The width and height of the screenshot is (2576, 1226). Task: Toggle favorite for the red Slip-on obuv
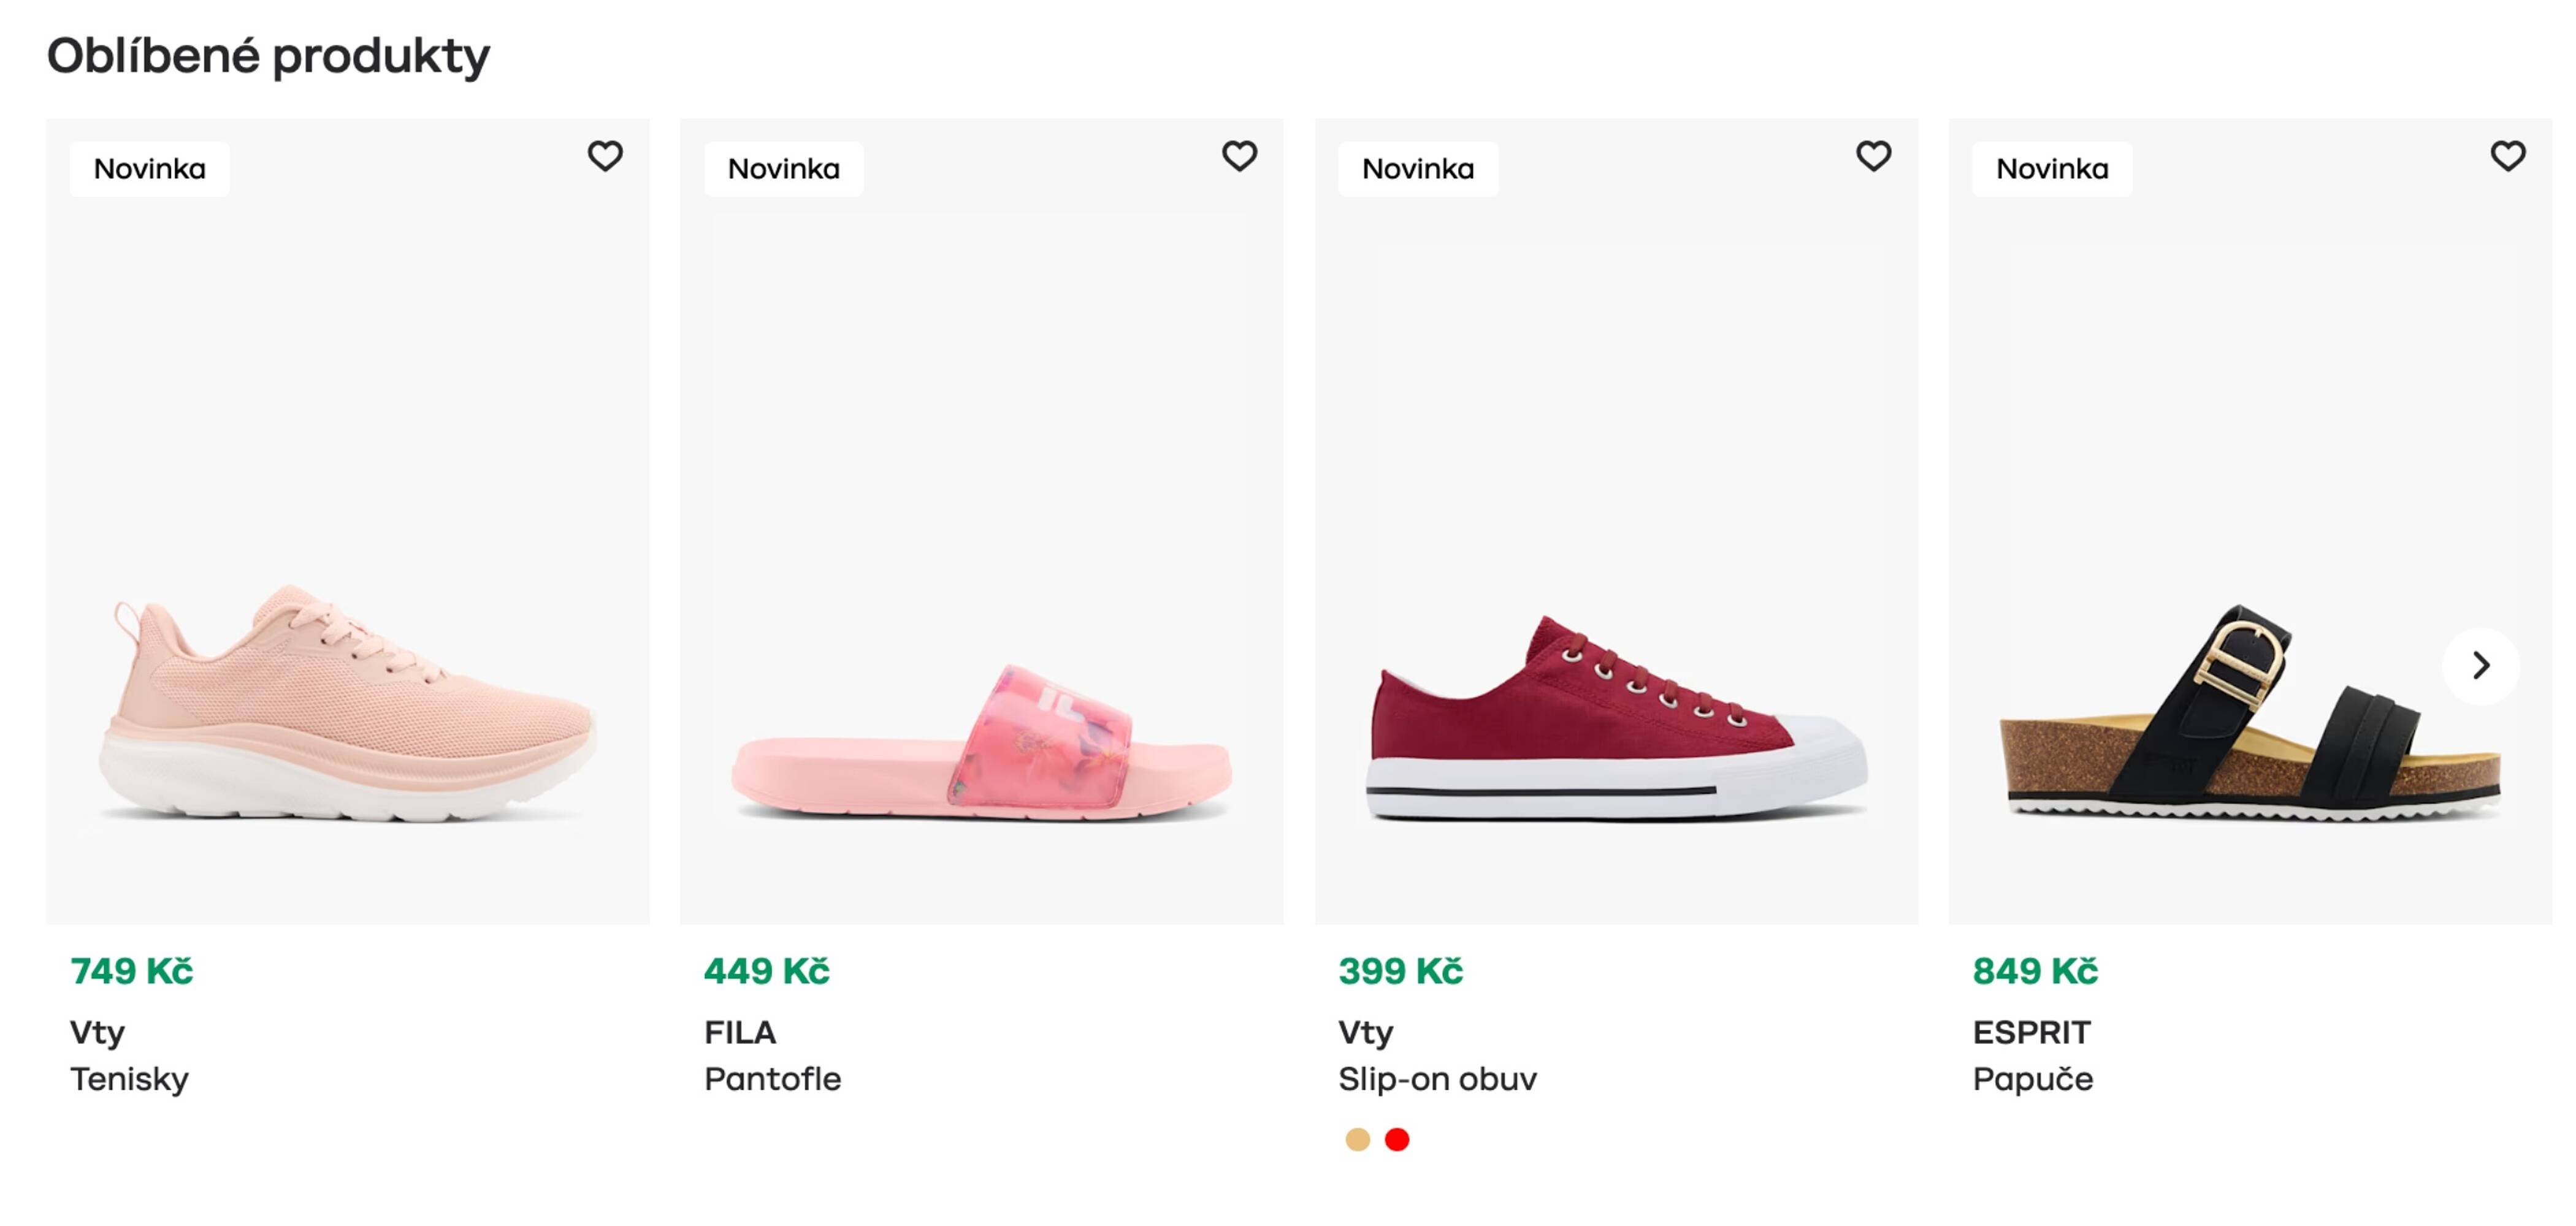point(1875,156)
